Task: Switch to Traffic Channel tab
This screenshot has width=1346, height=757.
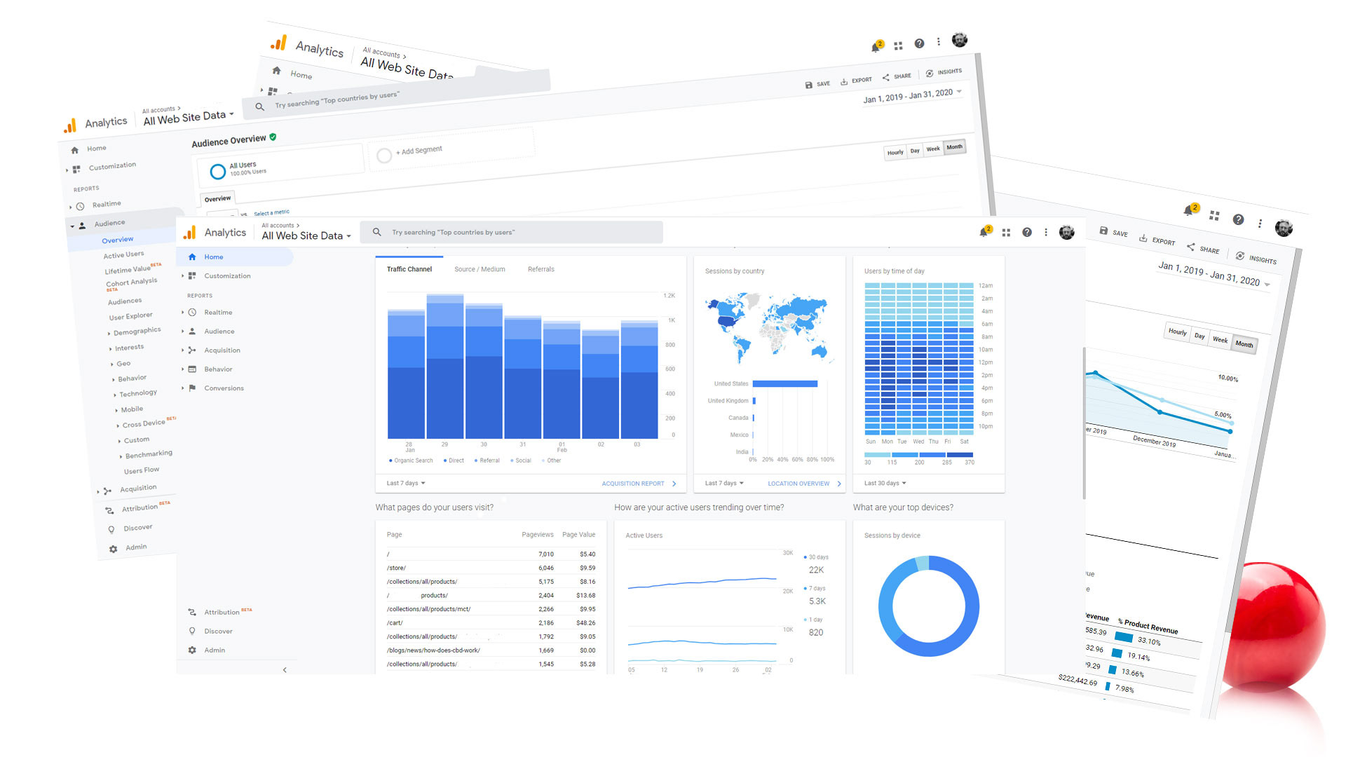Action: pos(409,270)
